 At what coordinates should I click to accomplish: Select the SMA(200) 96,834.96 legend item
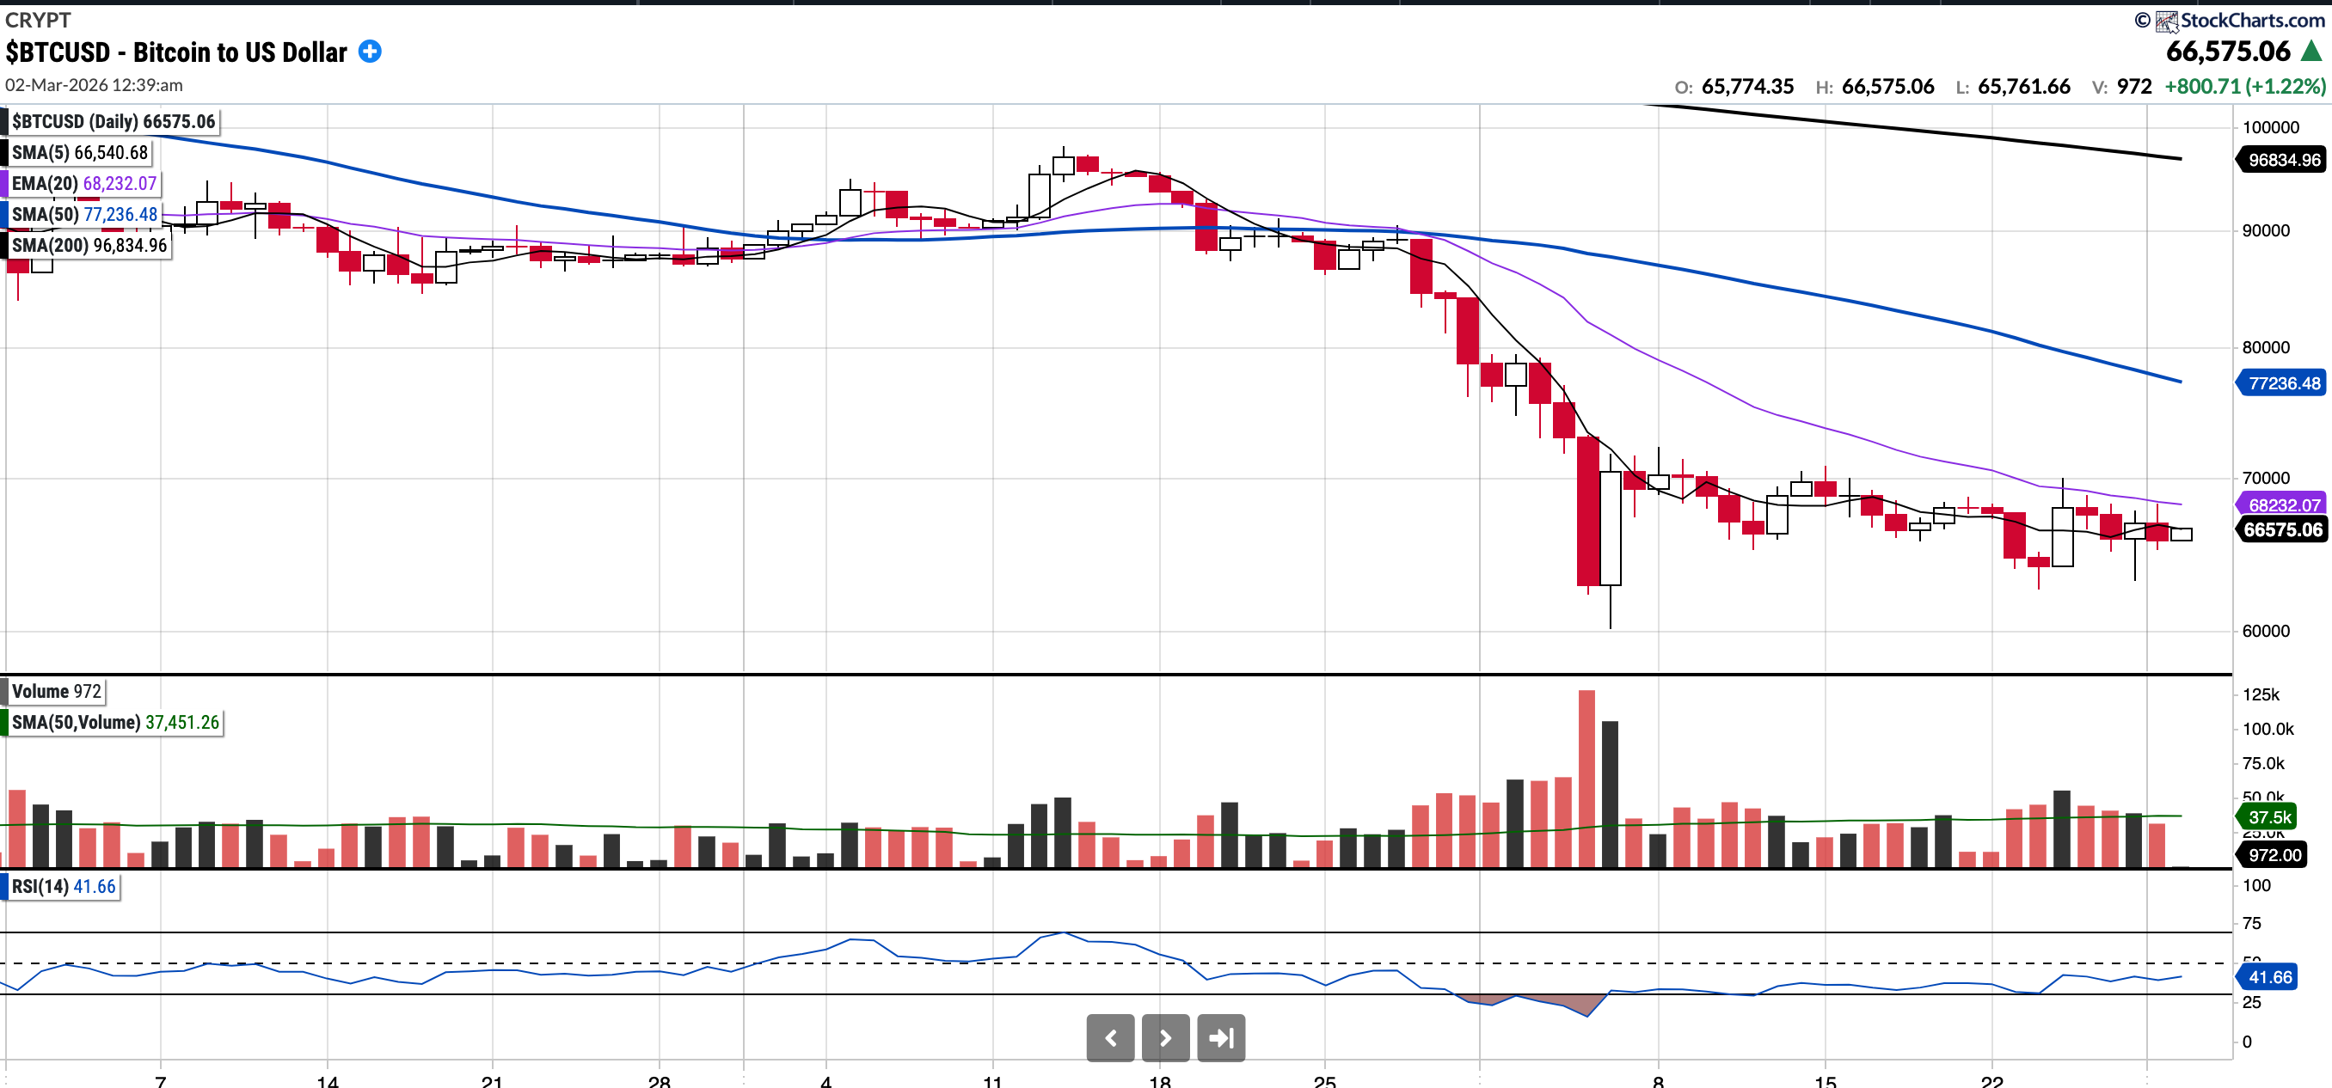tap(88, 245)
